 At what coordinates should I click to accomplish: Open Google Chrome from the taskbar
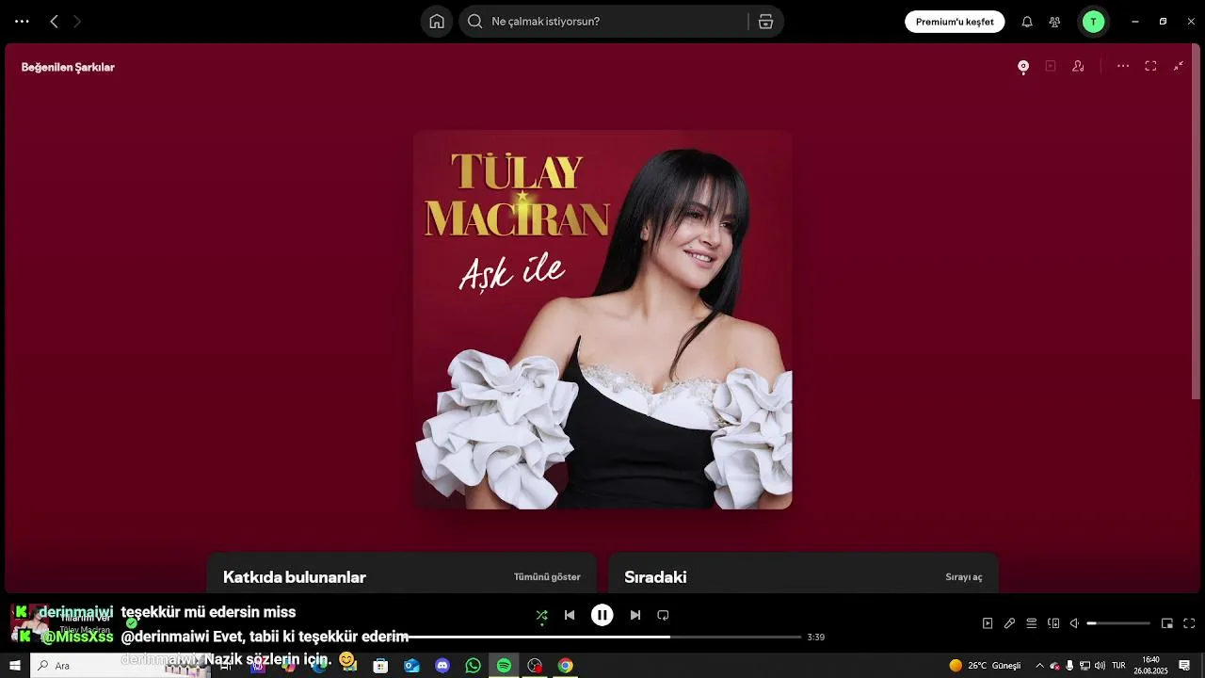point(565,666)
